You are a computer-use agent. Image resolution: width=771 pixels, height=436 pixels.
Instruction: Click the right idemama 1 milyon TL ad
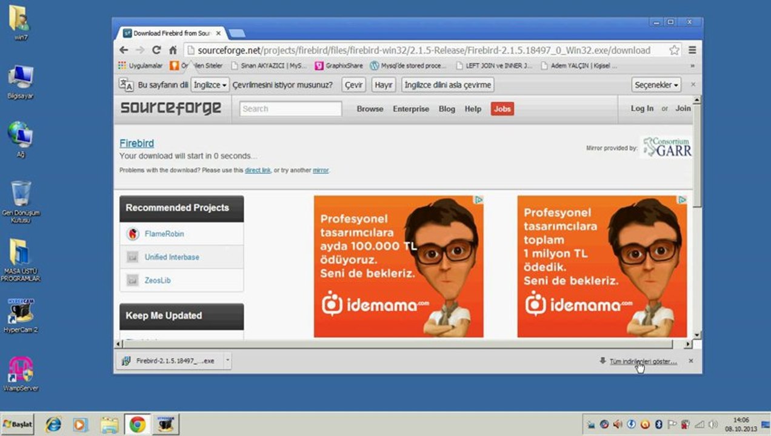pos(602,266)
